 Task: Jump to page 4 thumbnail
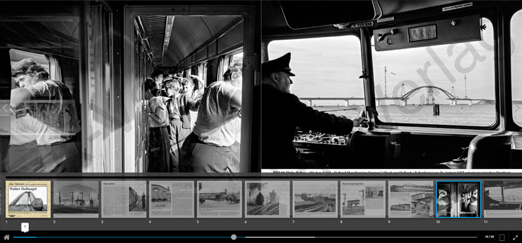tap(172, 199)
